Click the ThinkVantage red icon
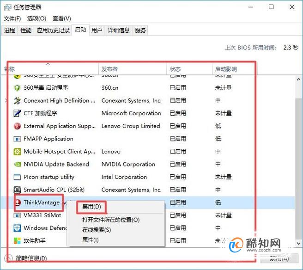 point(18,202)
